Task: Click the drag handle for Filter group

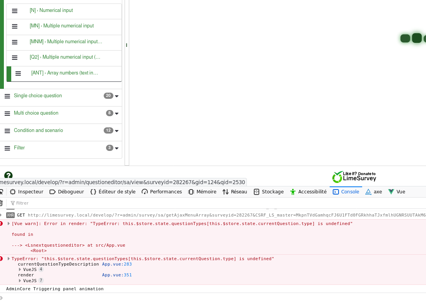Action: tap(7, 148)
